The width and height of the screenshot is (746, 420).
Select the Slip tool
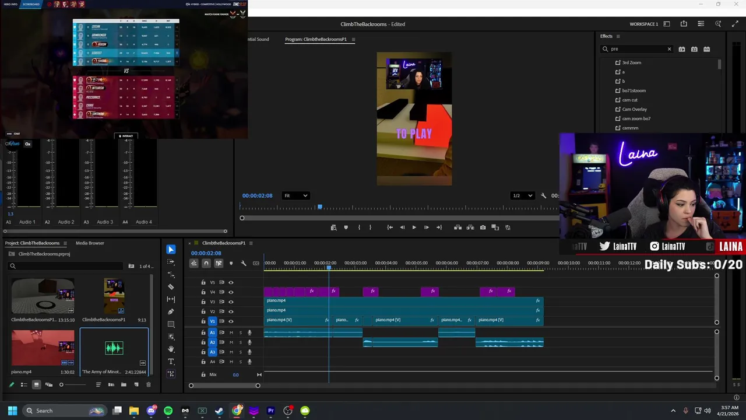171,299
